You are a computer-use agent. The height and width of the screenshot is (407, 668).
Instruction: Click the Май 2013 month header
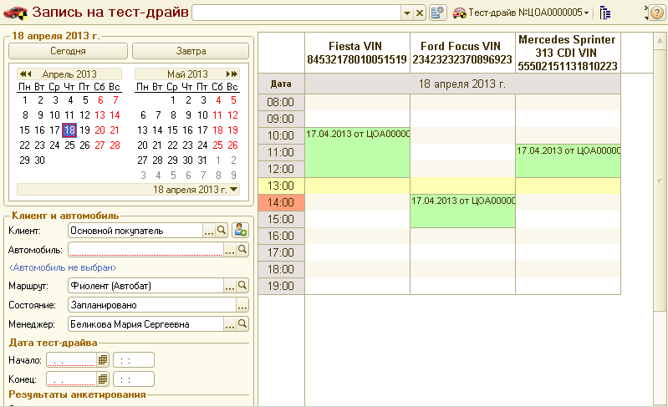tap(187, 74)
